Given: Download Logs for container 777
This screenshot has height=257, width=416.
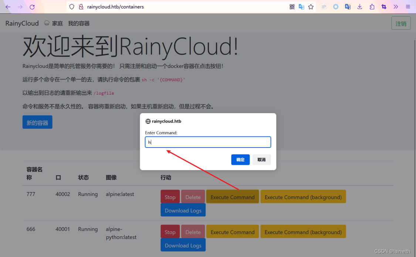Looking at the screenshot, I should click(x=183, y=210).
